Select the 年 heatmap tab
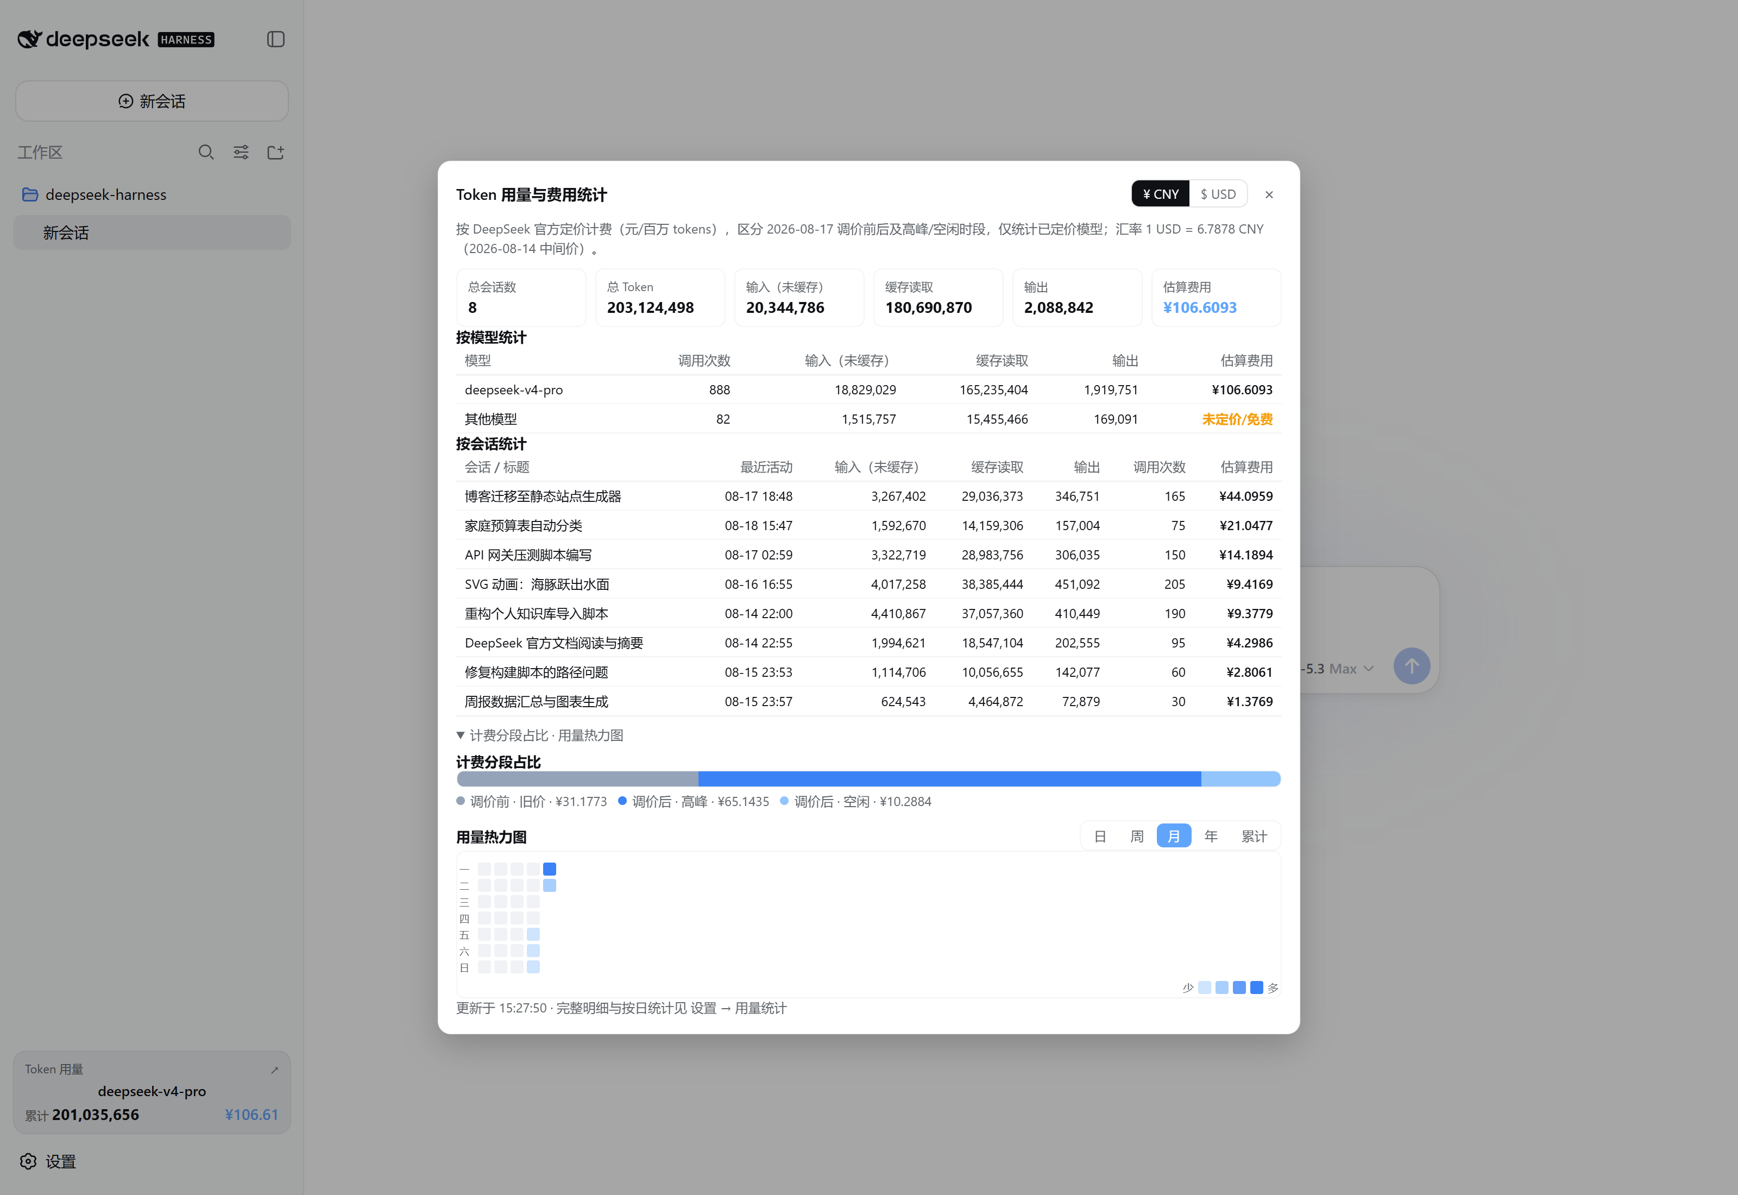Viewport: 1738px width, 1195px height. [1211, 836]
